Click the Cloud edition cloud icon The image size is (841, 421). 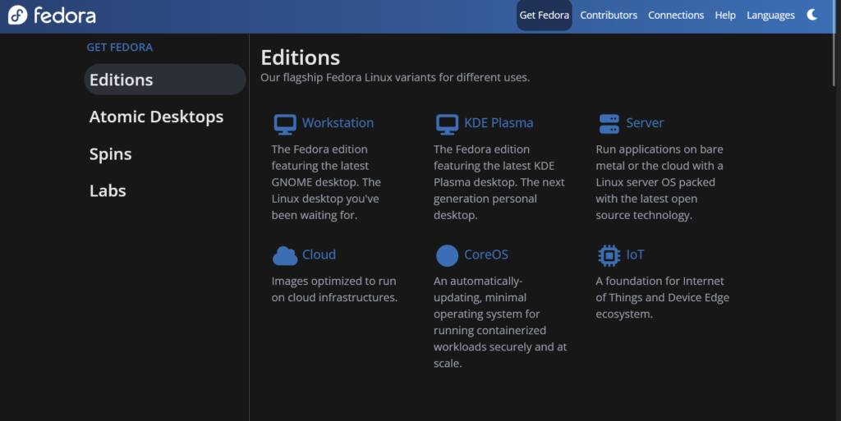coord(285,256)
